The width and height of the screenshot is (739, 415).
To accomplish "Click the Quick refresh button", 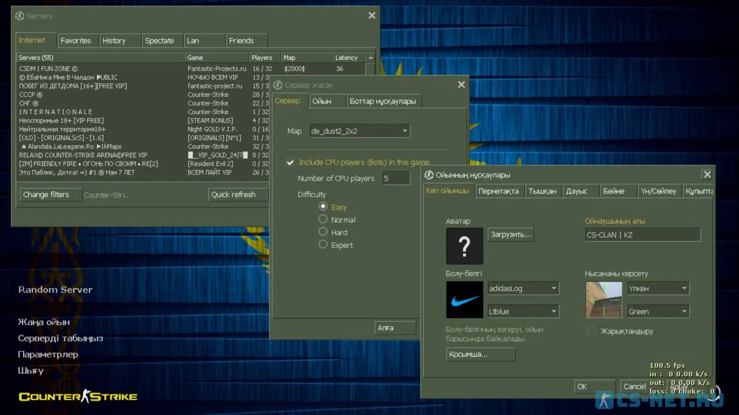I will tap(238, 194).
